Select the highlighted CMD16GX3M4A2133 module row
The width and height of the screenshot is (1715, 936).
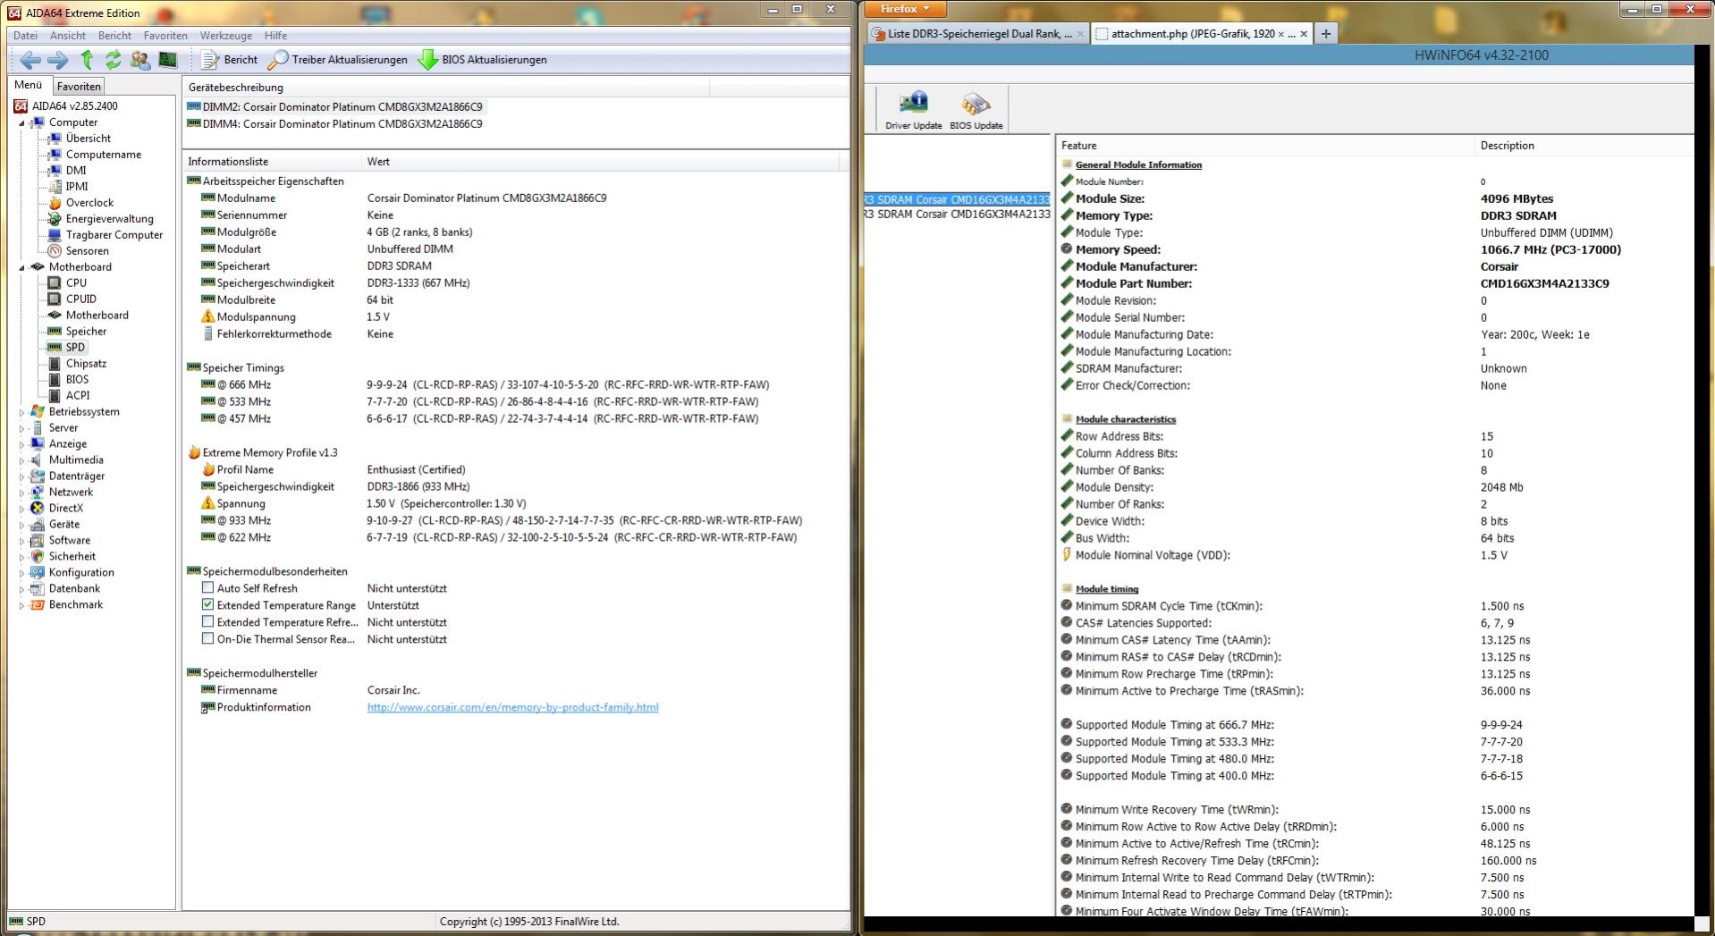958,199
